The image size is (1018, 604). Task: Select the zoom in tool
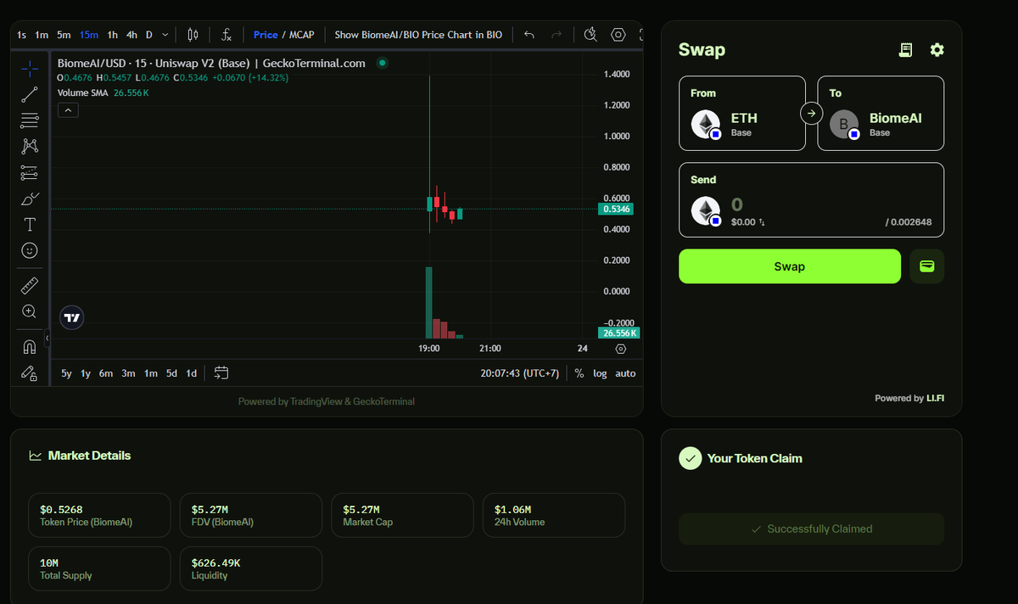coord(30,311)
